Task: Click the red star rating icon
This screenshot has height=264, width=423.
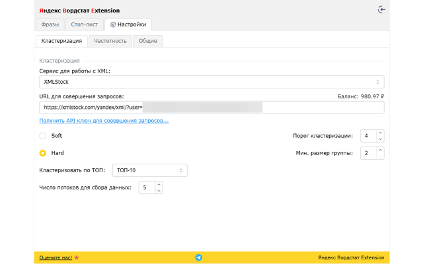Action: click(x=77, y=257)
